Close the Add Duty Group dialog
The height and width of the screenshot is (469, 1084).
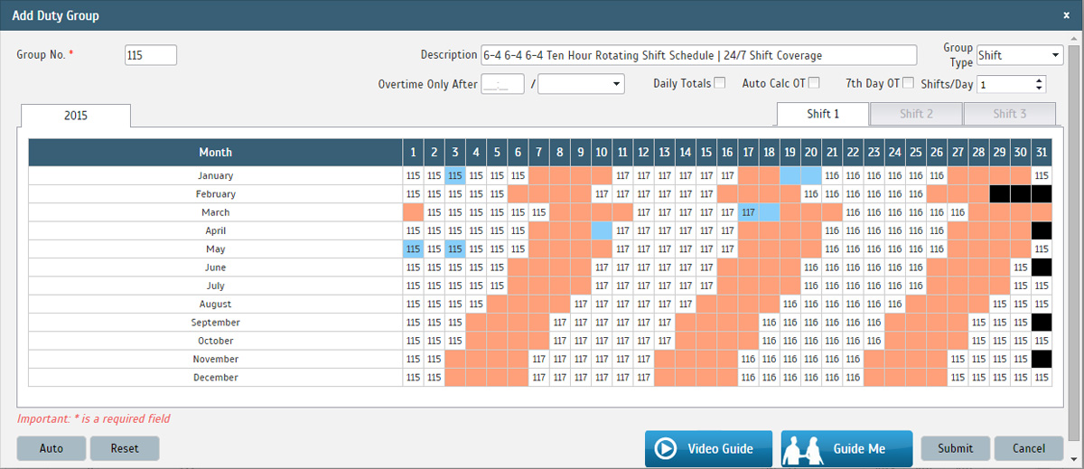1066,15
